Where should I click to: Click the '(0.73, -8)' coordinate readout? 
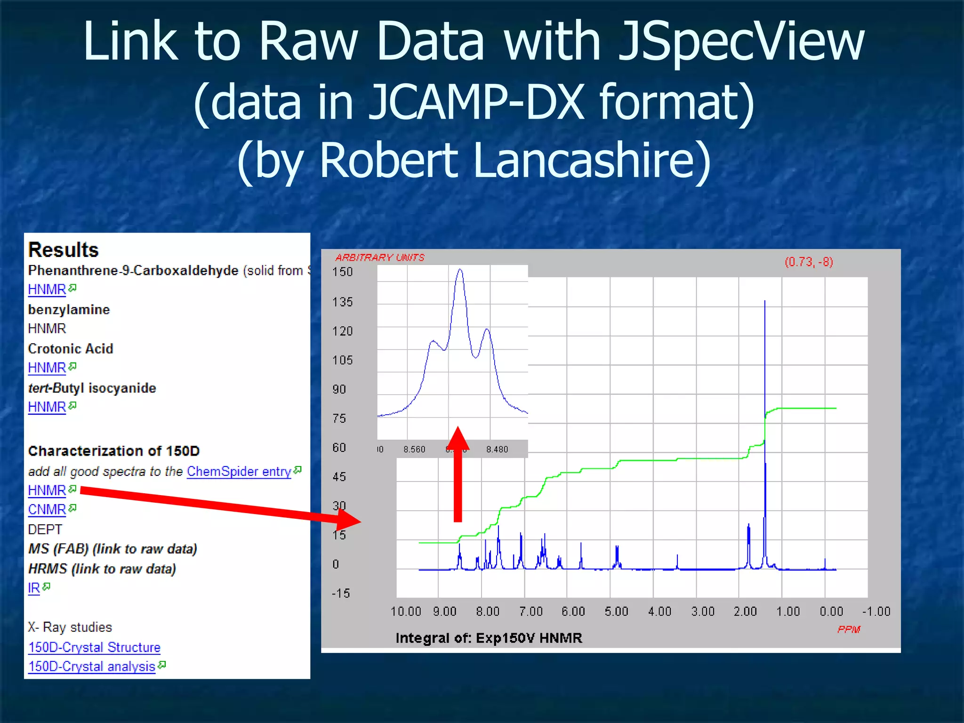pos(809,262)
